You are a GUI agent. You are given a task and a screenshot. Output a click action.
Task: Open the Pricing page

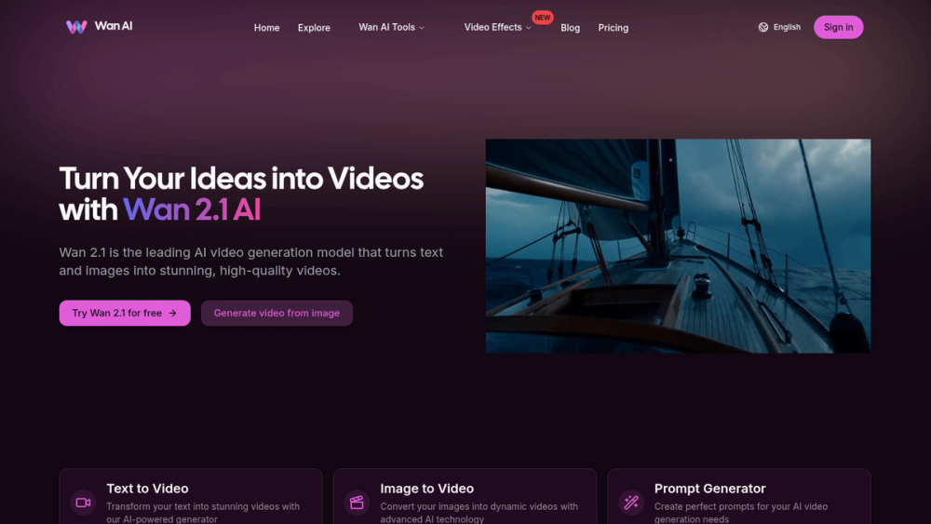click(613, 28)
